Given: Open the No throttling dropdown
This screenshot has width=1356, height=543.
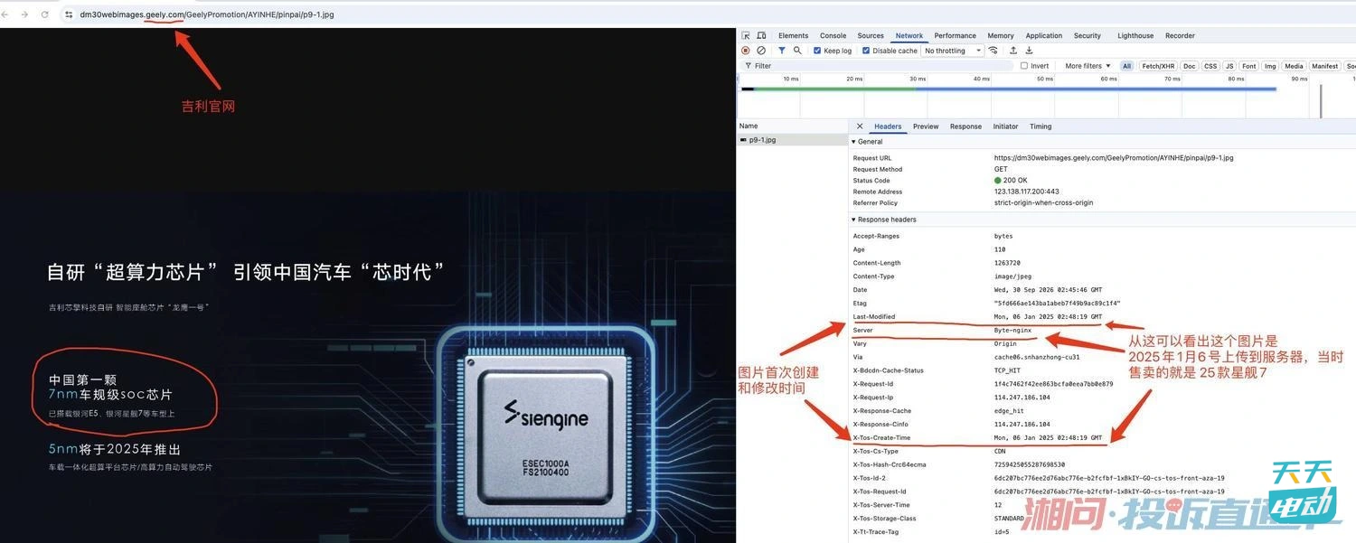Looking at the screenshot, I should click(x=953, y=51).
